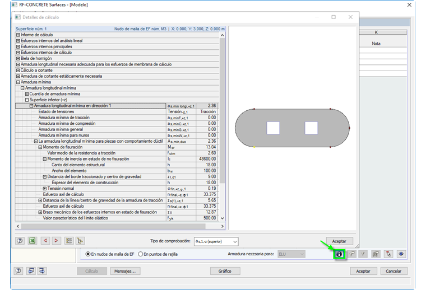Image resolution: width=426 pixels, height=290 pixels.
Task: Open the Mensajes... button
Action: pyautogui.click(x=125, y=271)
